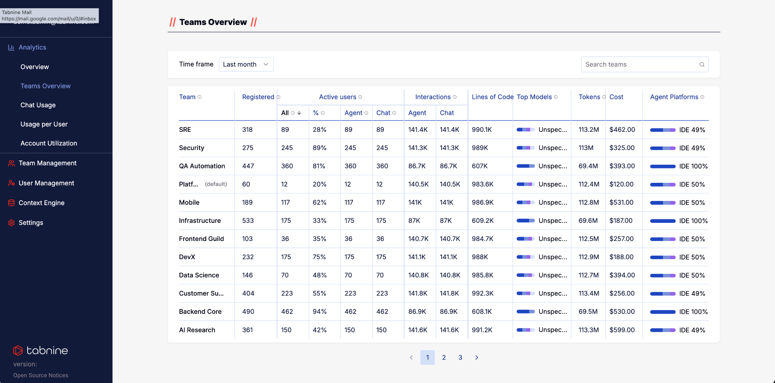
Task: Click the User Management icon
Action: coord(11,183)
